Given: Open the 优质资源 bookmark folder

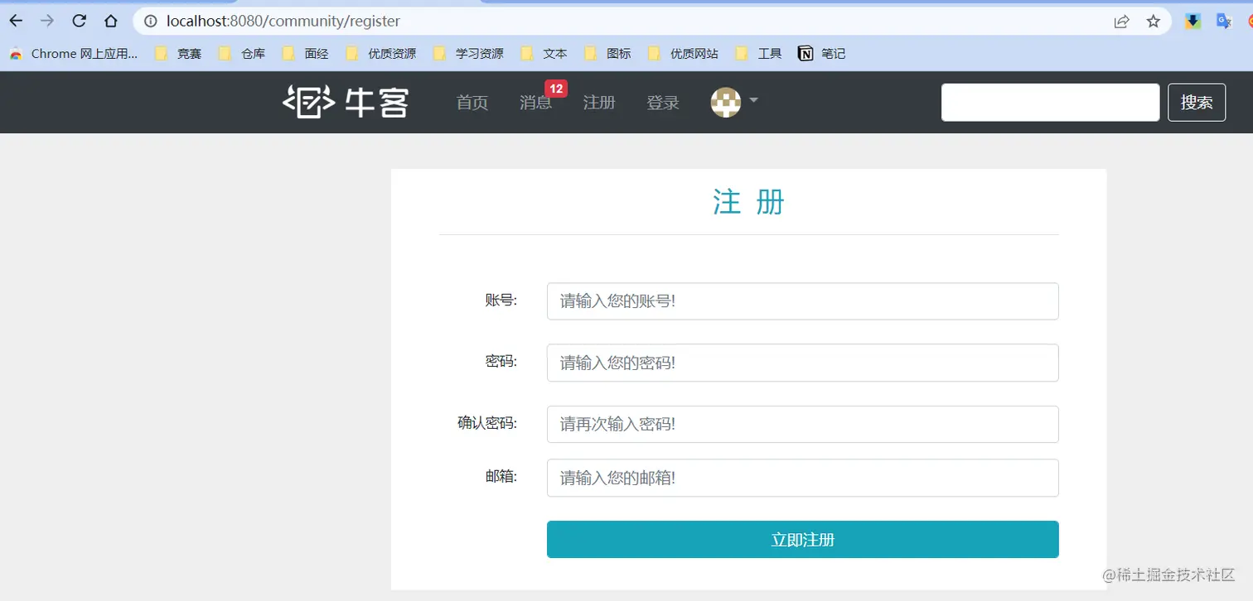Looking at the screenshot, I should pos(381,54).
